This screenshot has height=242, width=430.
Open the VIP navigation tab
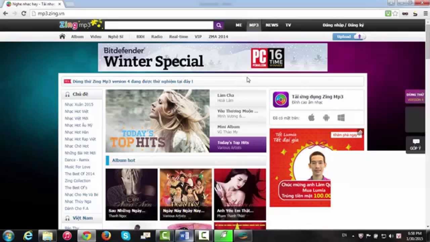coord(198,37)
